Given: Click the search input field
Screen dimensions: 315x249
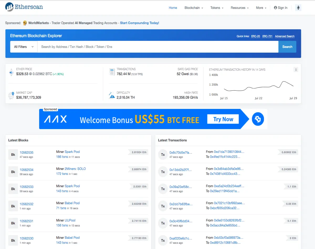Looking at the screenshot, I should tap(158, 47).
